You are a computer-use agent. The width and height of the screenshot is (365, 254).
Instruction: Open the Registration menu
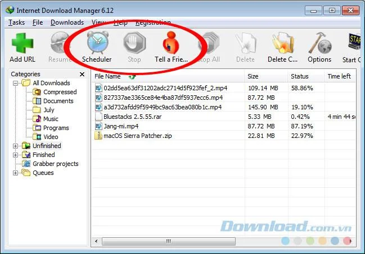153,22
